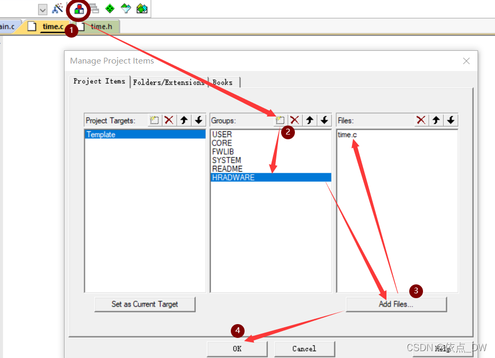The image size is (495, 358).
Task: Select USER group
Action: coord(271,135)
